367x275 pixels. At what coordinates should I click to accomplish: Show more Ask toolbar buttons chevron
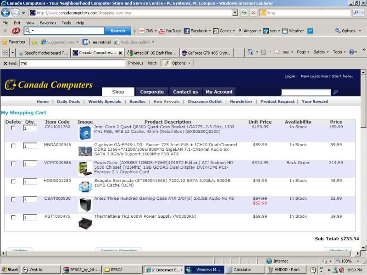click(310, 31)
